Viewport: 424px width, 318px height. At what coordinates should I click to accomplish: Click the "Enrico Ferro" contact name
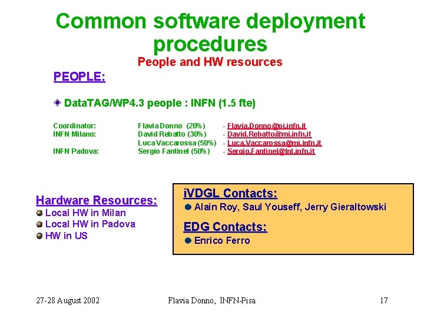(222, 241)
